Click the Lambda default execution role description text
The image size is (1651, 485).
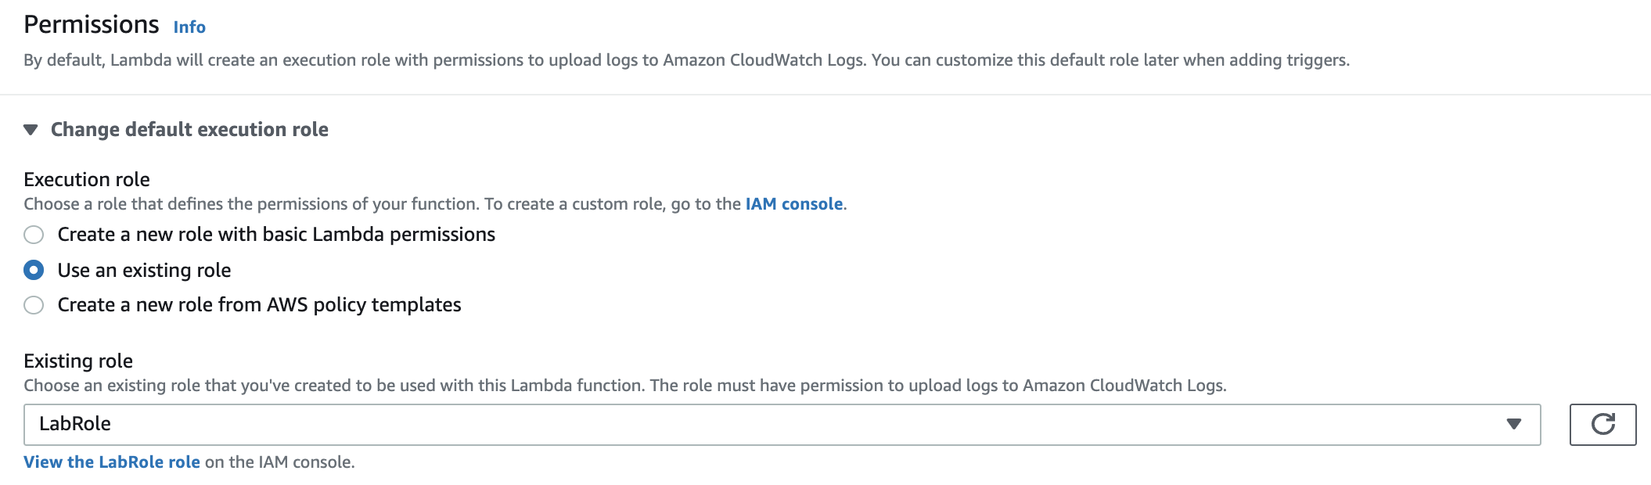[685, 60]
